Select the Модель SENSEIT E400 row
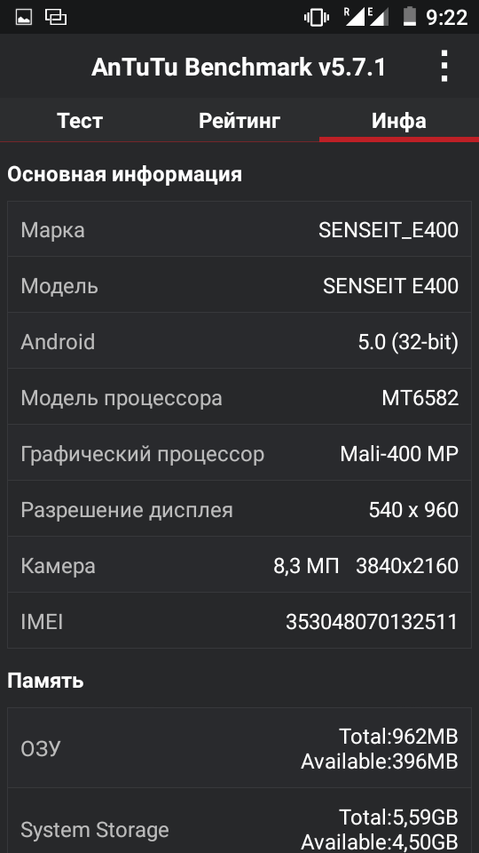The image size is (479, 853). [x=239, y=285]
